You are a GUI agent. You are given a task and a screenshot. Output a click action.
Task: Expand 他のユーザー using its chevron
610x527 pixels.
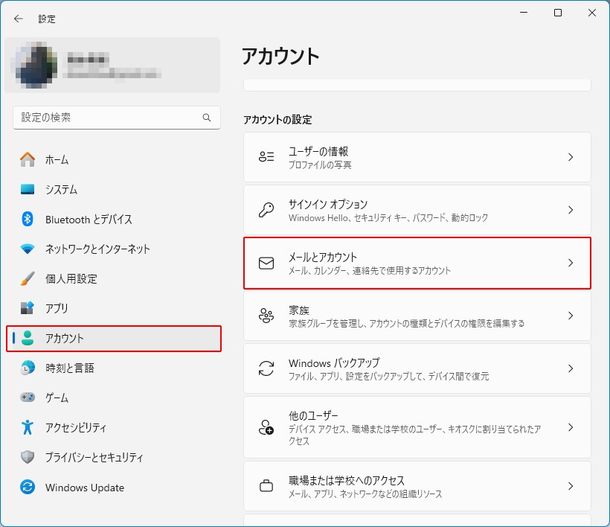click(x=571, y=427)
